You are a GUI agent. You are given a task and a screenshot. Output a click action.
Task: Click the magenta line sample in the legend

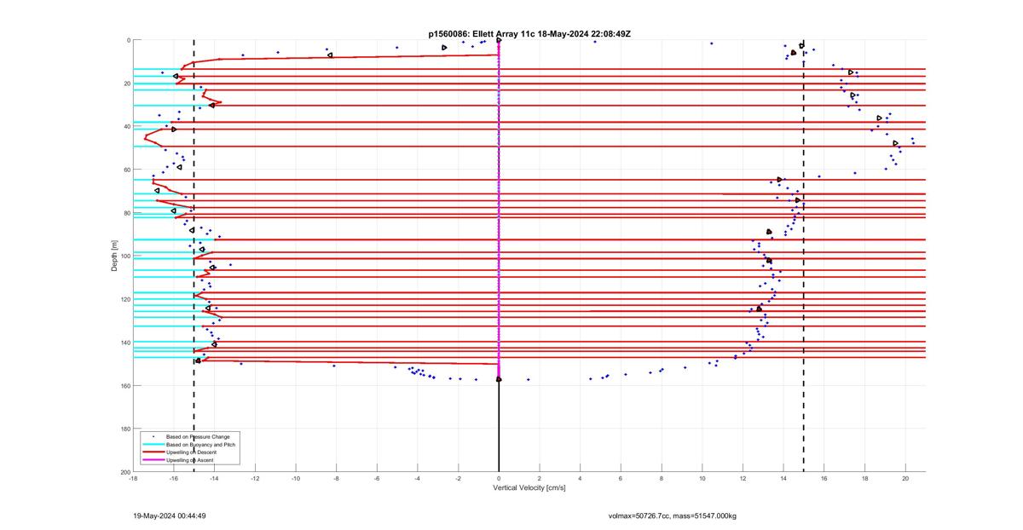(154, 460)
